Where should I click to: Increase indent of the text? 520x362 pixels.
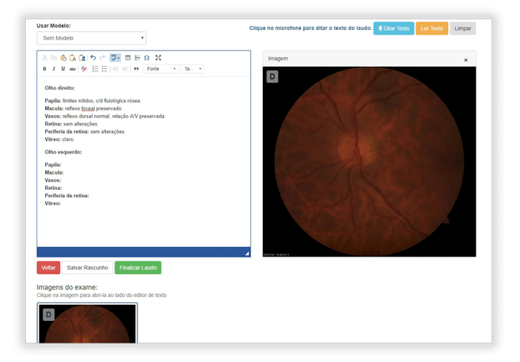point(125,68)
